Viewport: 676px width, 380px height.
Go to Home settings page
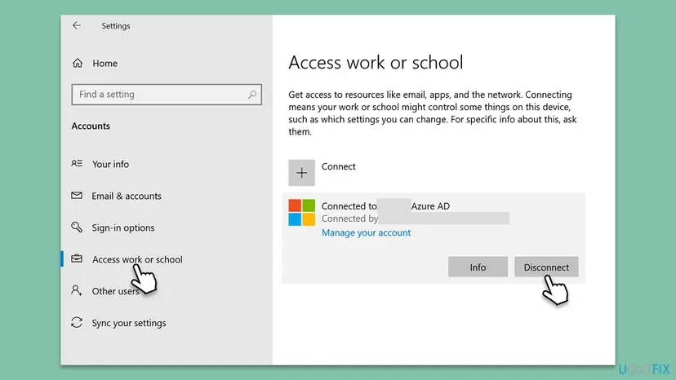point(105,64)
